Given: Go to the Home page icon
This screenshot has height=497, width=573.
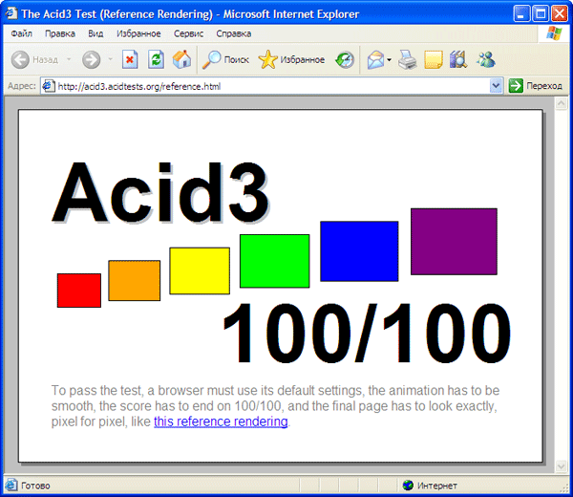Looking at the screenshot, I should point(181,59).
